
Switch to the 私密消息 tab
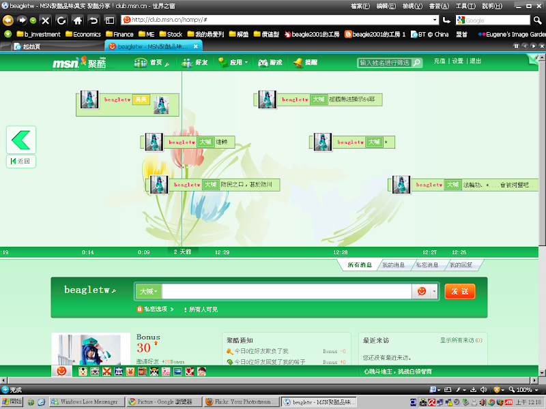pyautogui.click(x=427, y=265)
